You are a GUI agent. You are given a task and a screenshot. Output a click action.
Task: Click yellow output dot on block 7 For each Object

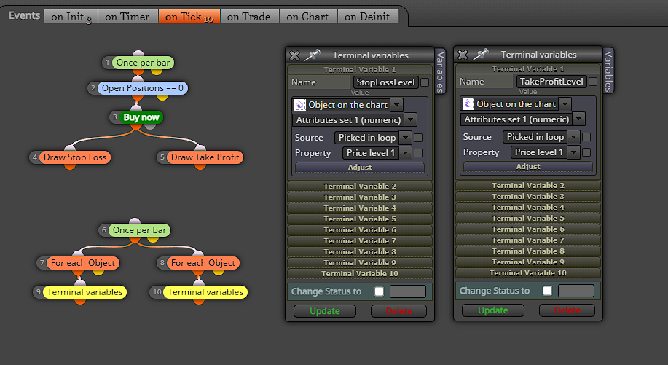(x=98, y=271)
